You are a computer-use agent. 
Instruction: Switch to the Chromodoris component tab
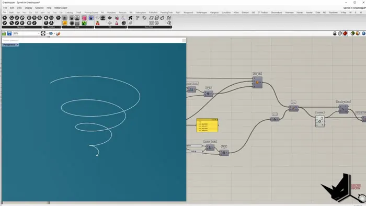(x=277, y=13)
